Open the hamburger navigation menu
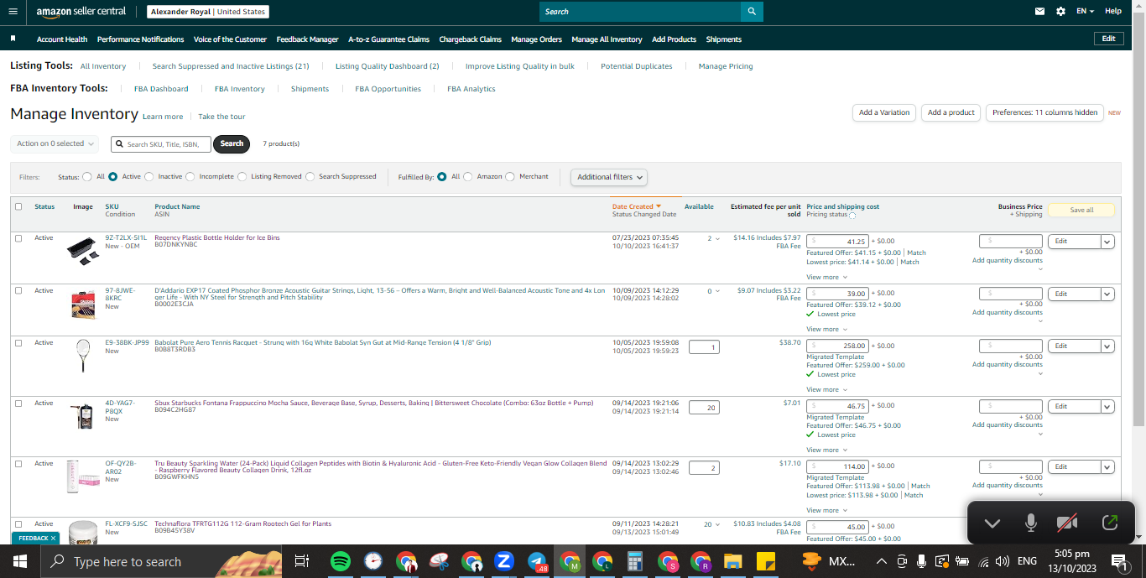The image size is (1146, 578). click(x=13, y=11)
